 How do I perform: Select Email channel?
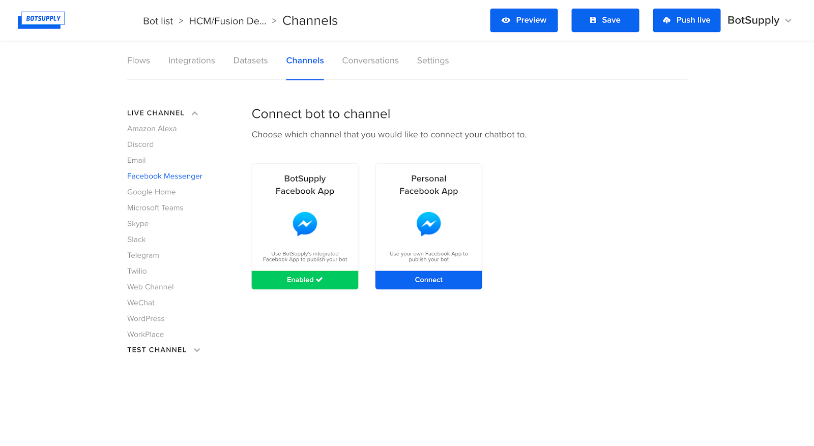(x=136, y=160)
